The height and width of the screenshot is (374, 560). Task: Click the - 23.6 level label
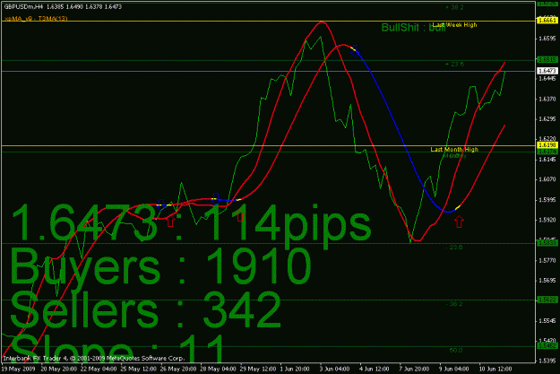tap(454, 247)
